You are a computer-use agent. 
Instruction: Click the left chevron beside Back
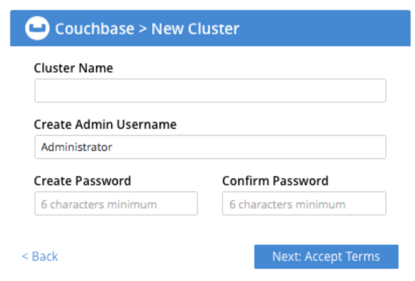point(25,256)
